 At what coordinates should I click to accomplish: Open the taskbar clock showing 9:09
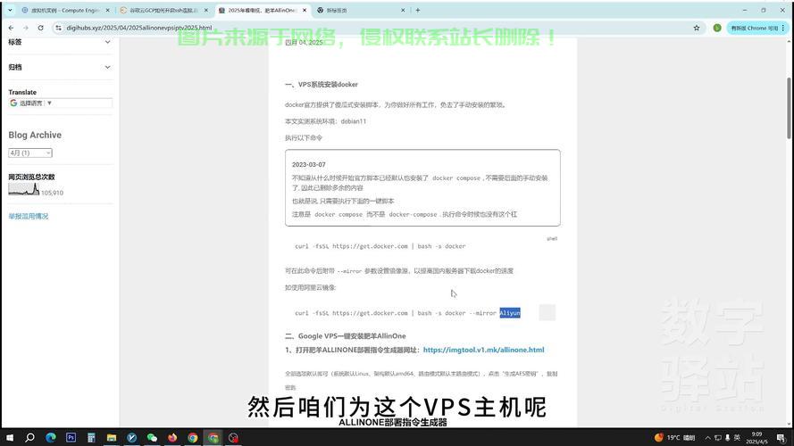pos(756,437)
